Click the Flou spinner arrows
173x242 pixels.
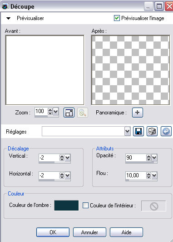(148, 175)
